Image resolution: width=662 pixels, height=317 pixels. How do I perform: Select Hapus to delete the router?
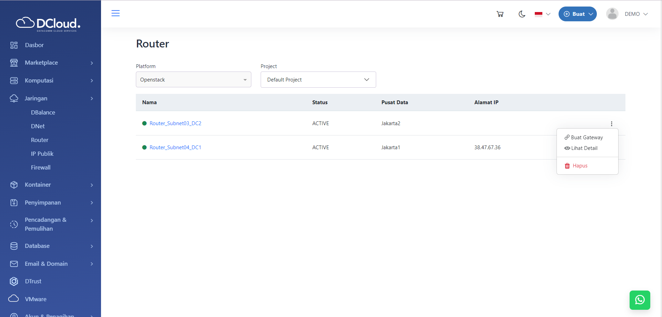click(580, 166)
